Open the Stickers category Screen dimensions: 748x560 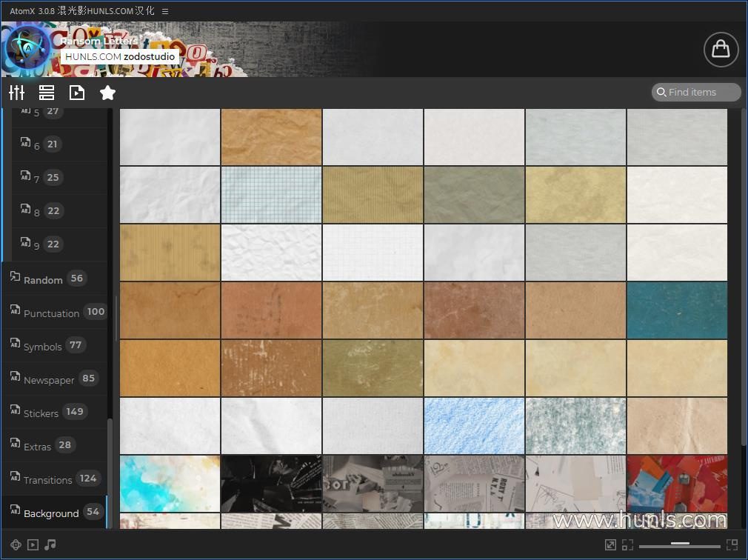click(54, 412)
